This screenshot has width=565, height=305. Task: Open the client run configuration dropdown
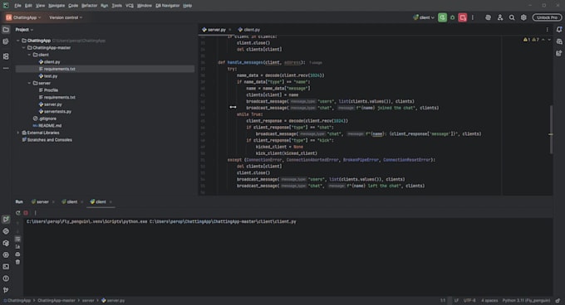(x=424, y=17)
